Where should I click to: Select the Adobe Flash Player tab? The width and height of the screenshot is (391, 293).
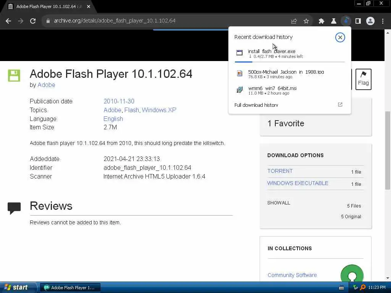click(x=49, y=6)
